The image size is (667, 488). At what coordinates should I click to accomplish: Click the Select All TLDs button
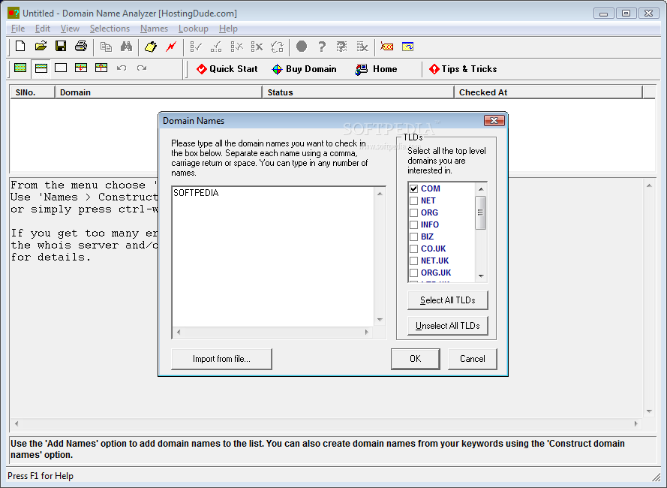pyautogui.click(x=447, y=300)
